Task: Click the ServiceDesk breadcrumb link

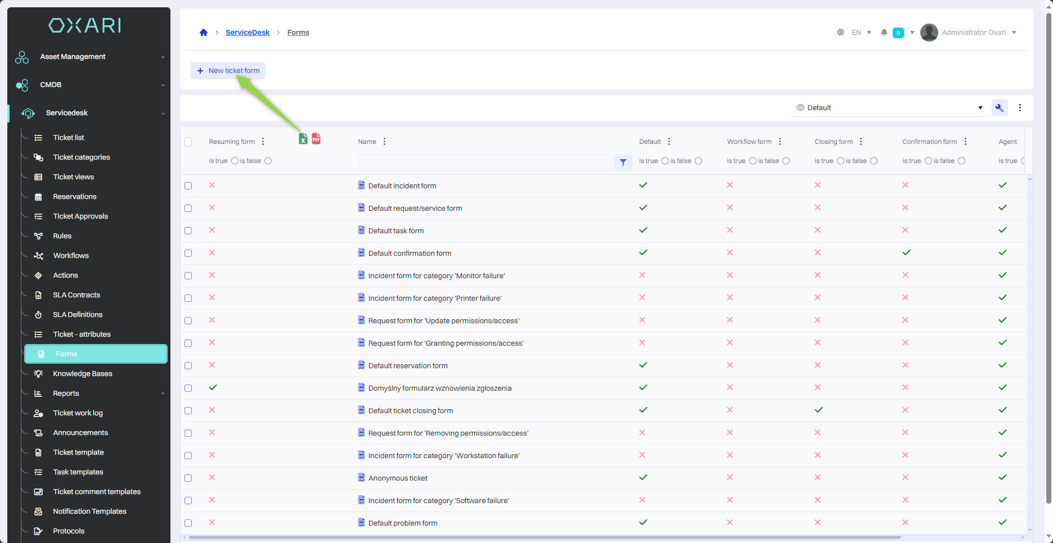Action: (x=247, y=33)
